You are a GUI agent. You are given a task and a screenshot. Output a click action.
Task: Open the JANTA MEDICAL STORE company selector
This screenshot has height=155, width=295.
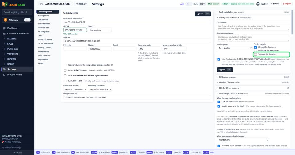[x=56, y=4]
